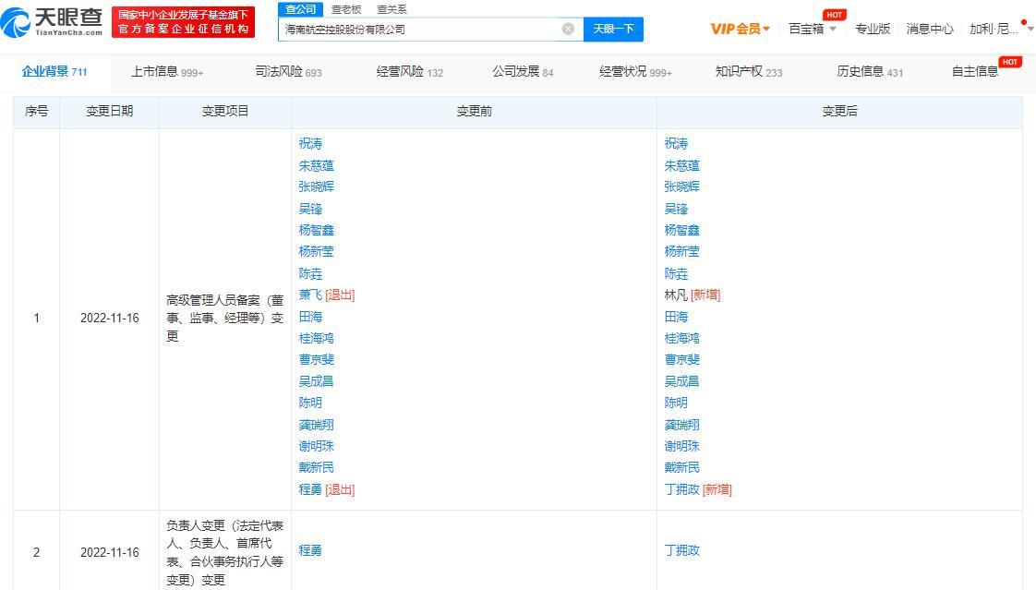Open 田海 in the 变更后 column
1036x590 pixels.
[x=676, y=317]
